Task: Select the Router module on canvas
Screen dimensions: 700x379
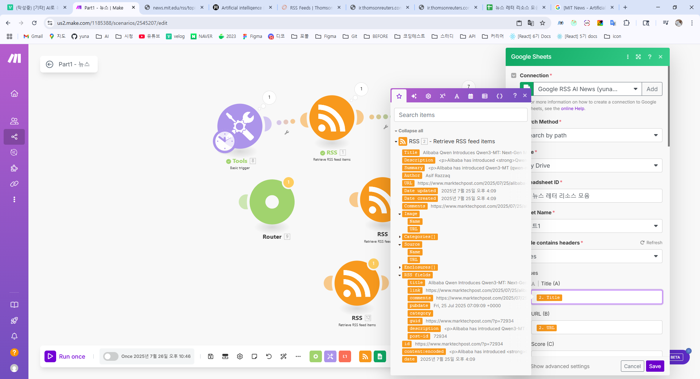Action: 272,202
